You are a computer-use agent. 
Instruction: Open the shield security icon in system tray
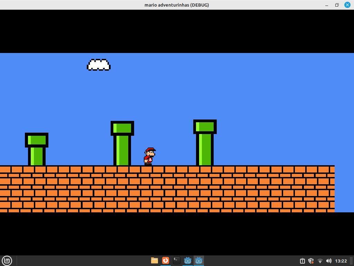tap(311, 261)
